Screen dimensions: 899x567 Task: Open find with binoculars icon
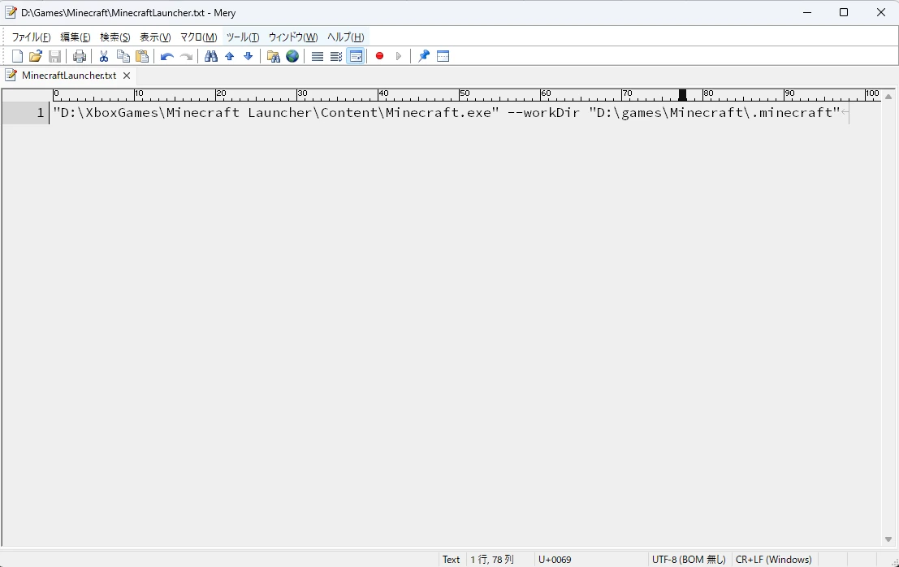(211, 56)
